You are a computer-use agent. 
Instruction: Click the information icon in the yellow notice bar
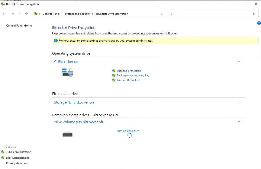(x=56, y=40)
